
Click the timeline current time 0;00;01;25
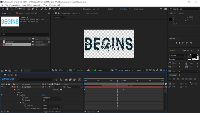click(8, 79)
